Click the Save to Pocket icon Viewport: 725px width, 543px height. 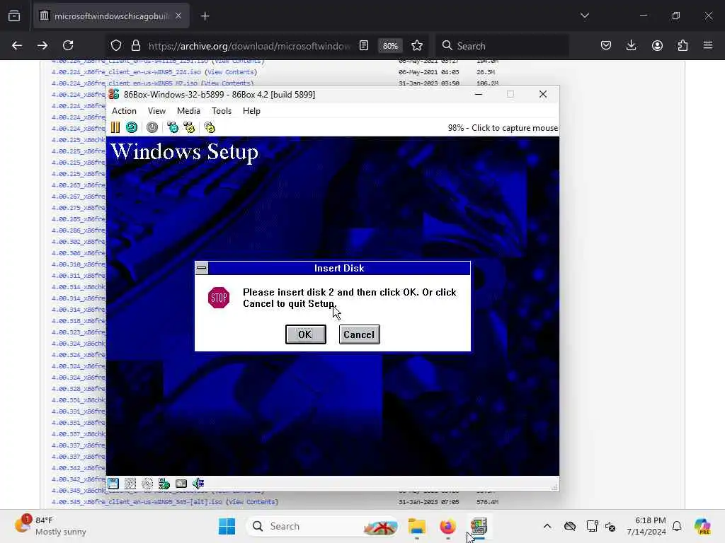606,45
